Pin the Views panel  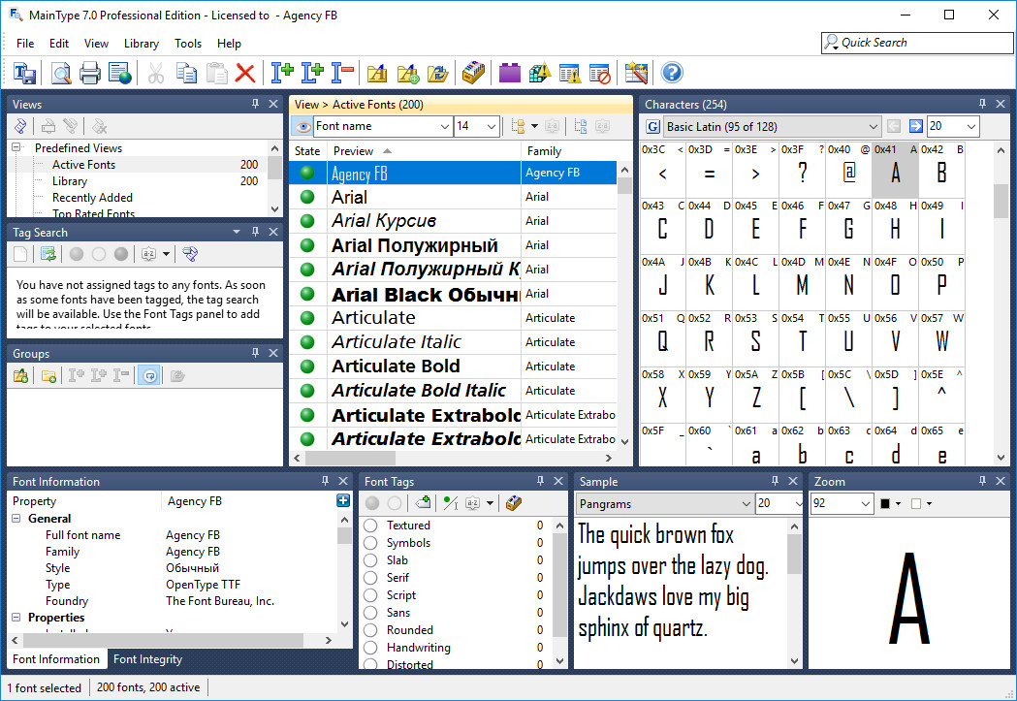pyautogui.click(x=256, y=104)
